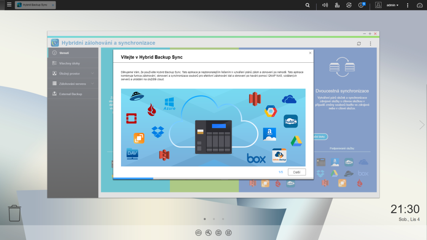Click the hubiC logo in welcome image
The height and width of the screenshot is (240, 427).
(x=290, y=121)
